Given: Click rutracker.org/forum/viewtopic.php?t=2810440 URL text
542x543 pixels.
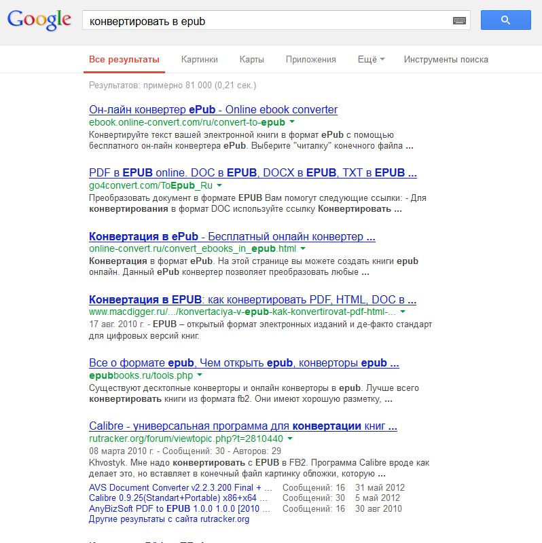Looking at the screenshot, I should tap(186, 438).
